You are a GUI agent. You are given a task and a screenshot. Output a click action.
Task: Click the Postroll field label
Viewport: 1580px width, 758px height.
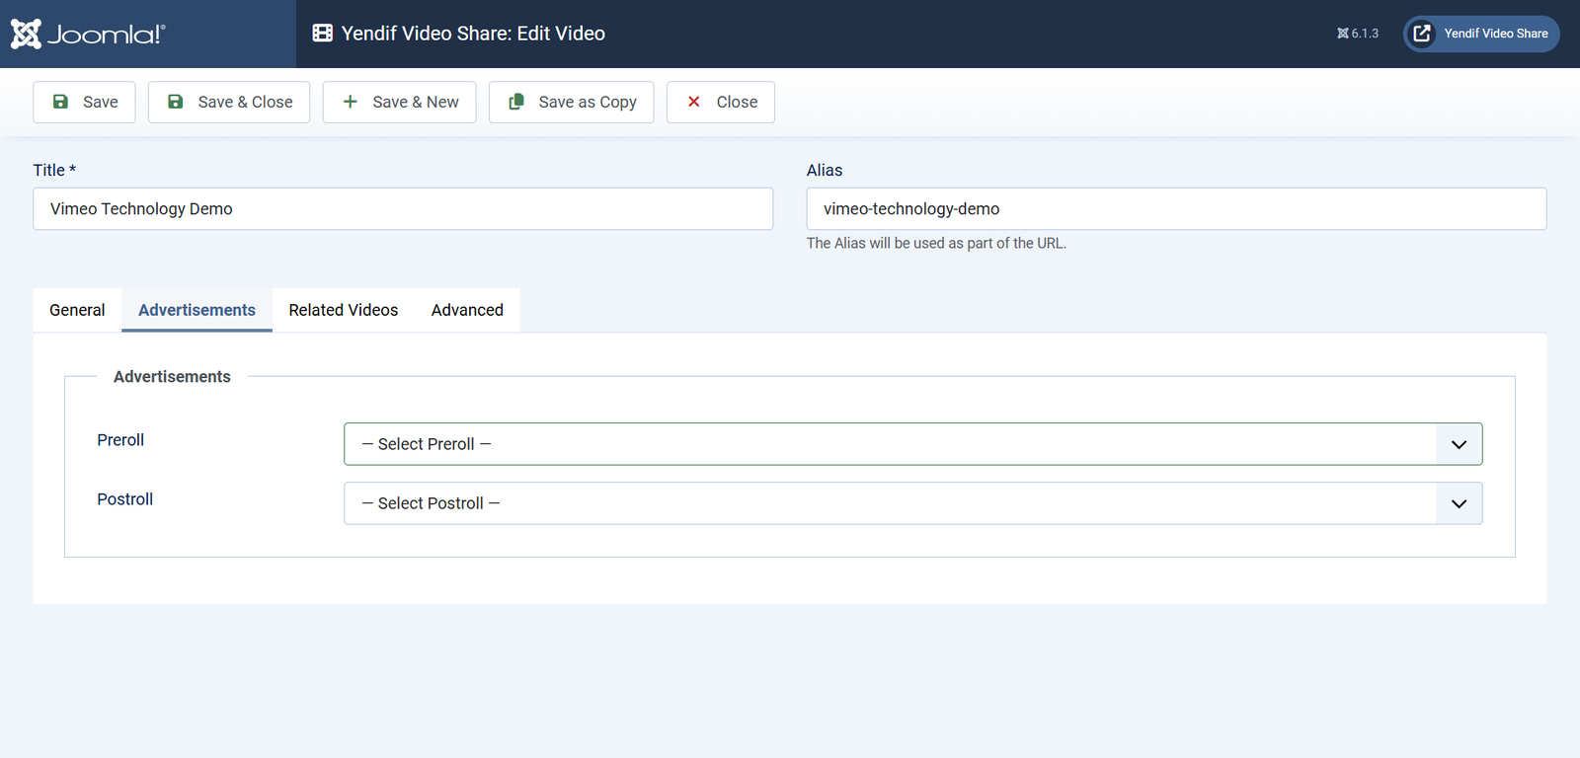pos(125,499)
